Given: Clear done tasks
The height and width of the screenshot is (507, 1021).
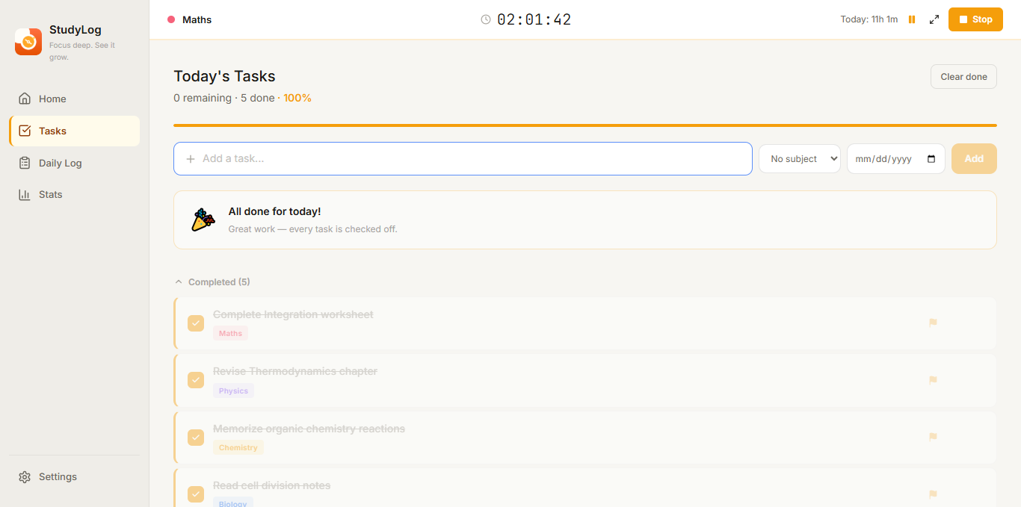Looking at the screenshot, I should click(x=963, y=76).
